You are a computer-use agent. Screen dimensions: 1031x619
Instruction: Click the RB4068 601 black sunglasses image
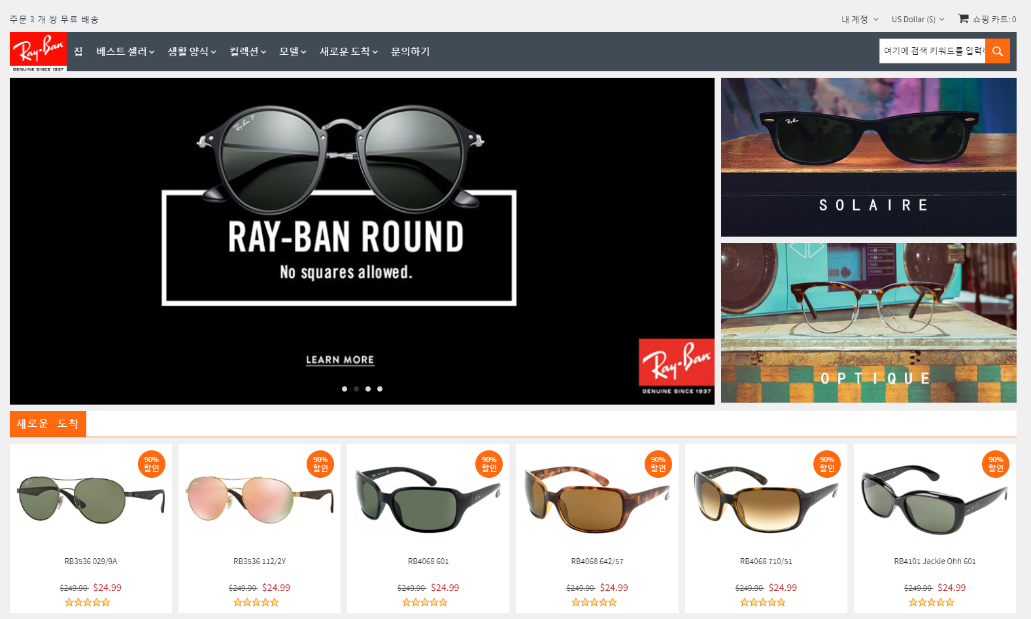pos(428,500)
